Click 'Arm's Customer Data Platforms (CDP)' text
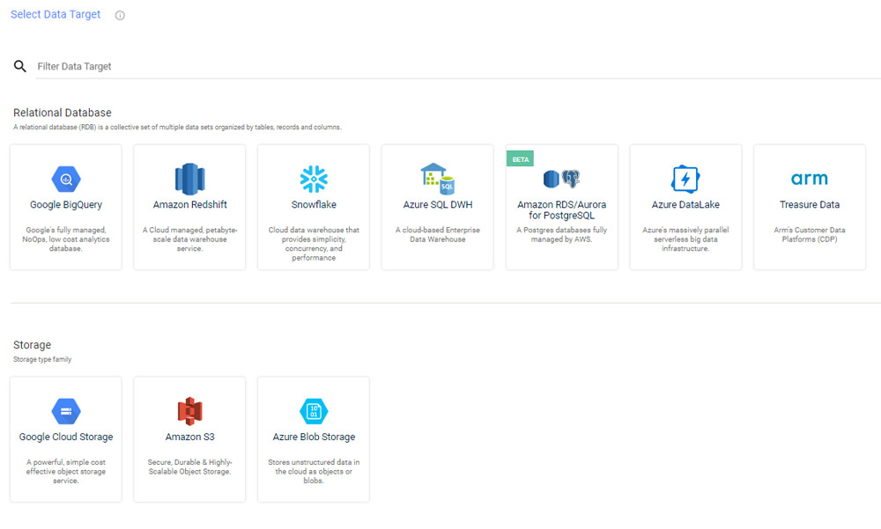 pos(809,235)
